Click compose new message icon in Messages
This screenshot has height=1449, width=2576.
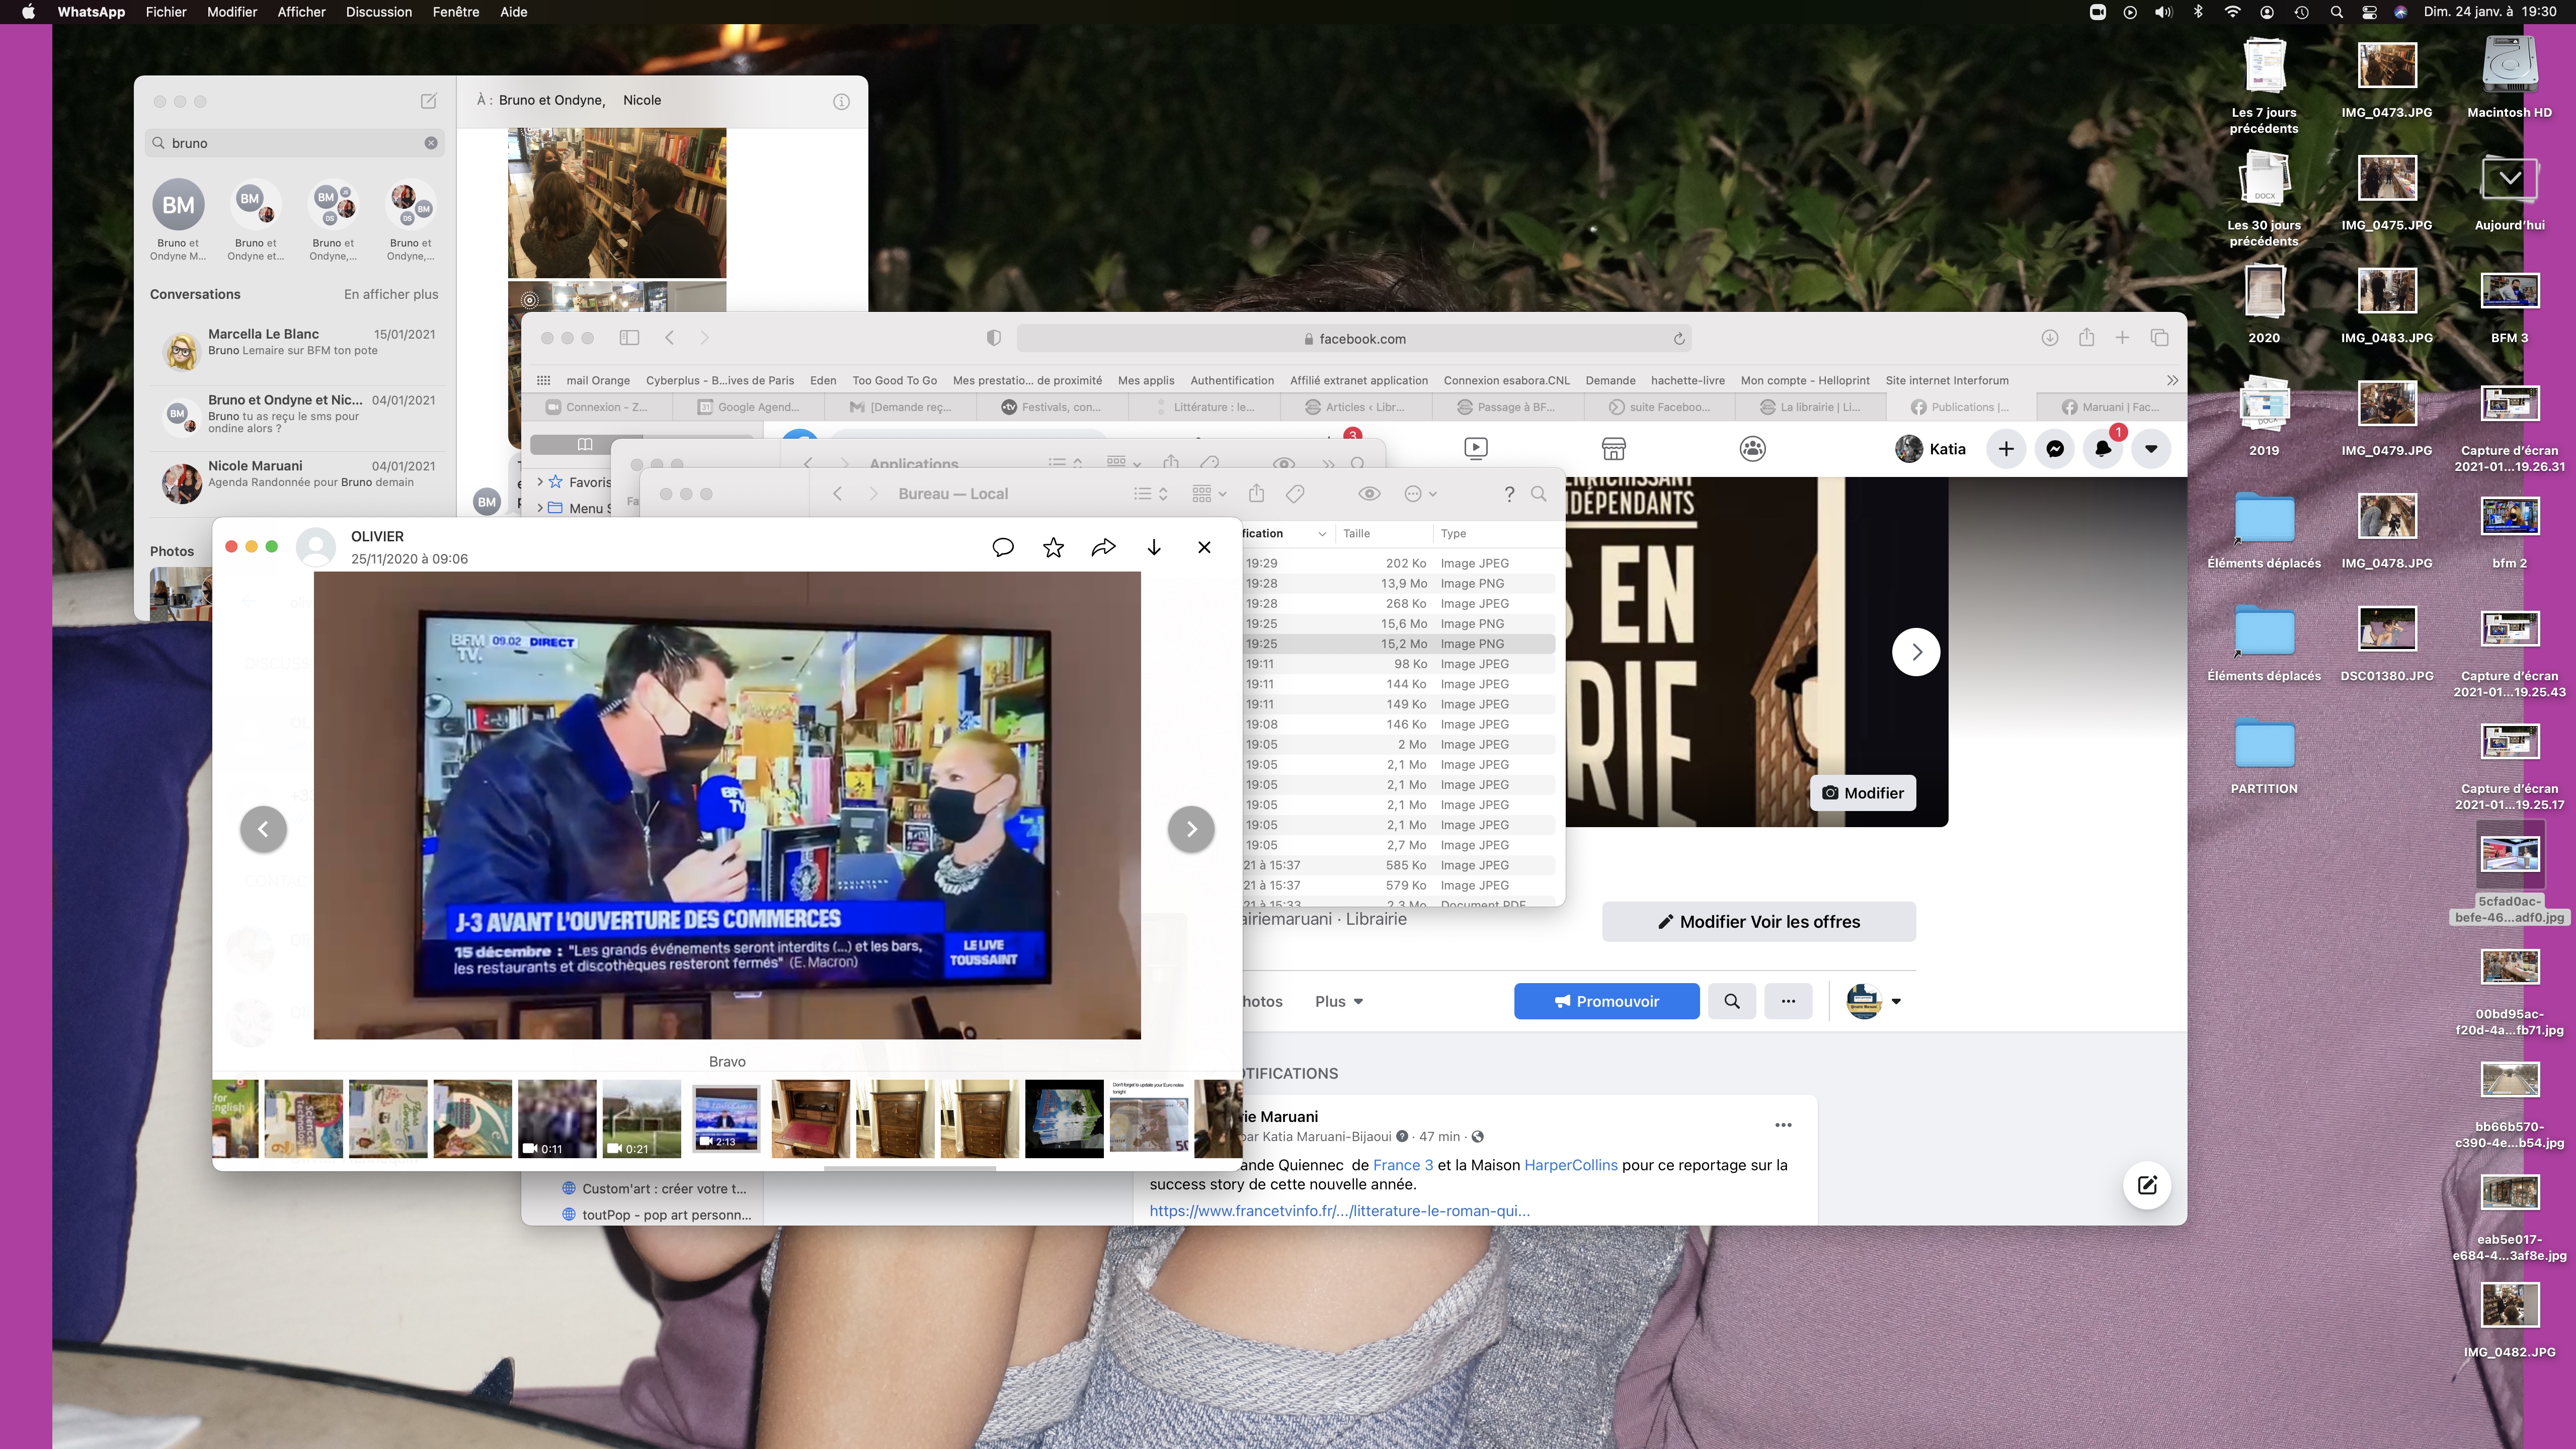(428, 101)
